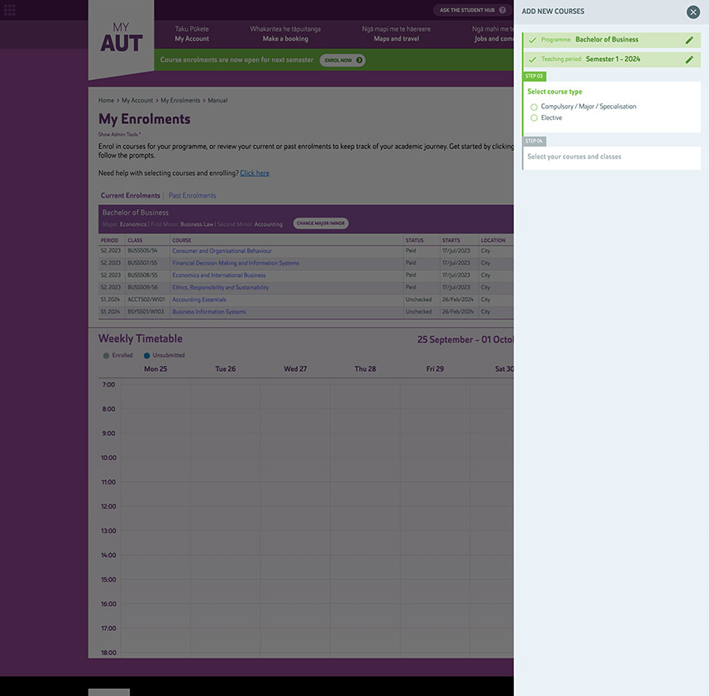Switch to the Past Enrolments tab
The height and width of the screenshot is (696, 709).
pyautogui.click(x=192, y=195)
